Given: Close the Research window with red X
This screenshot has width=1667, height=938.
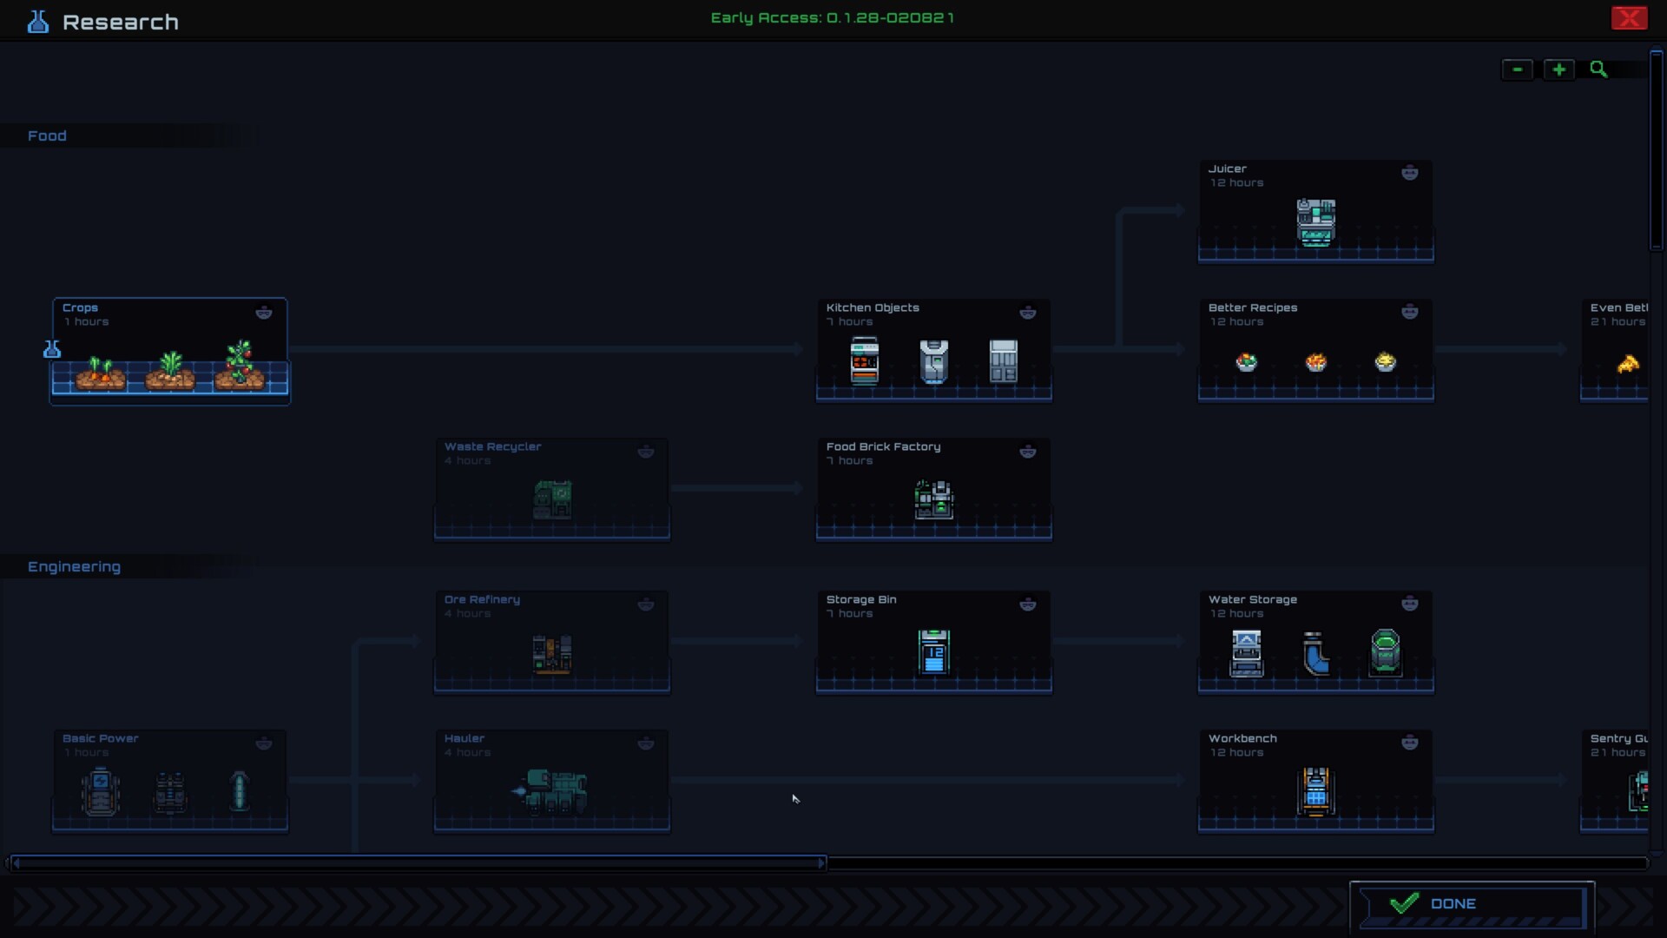Looking at the screenshot, I should tap(1629, 18).
